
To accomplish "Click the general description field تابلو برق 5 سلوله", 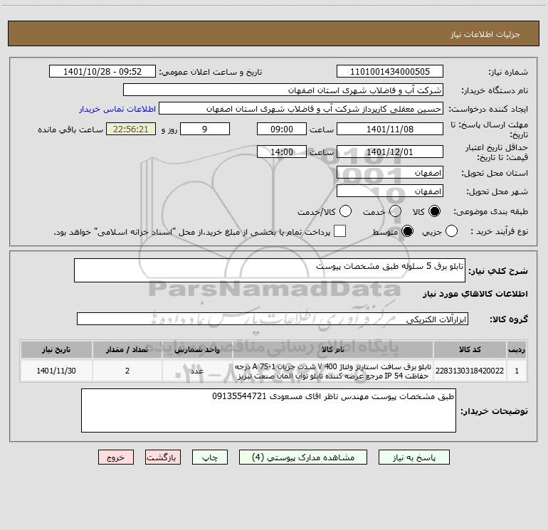I will pos(270,270).
